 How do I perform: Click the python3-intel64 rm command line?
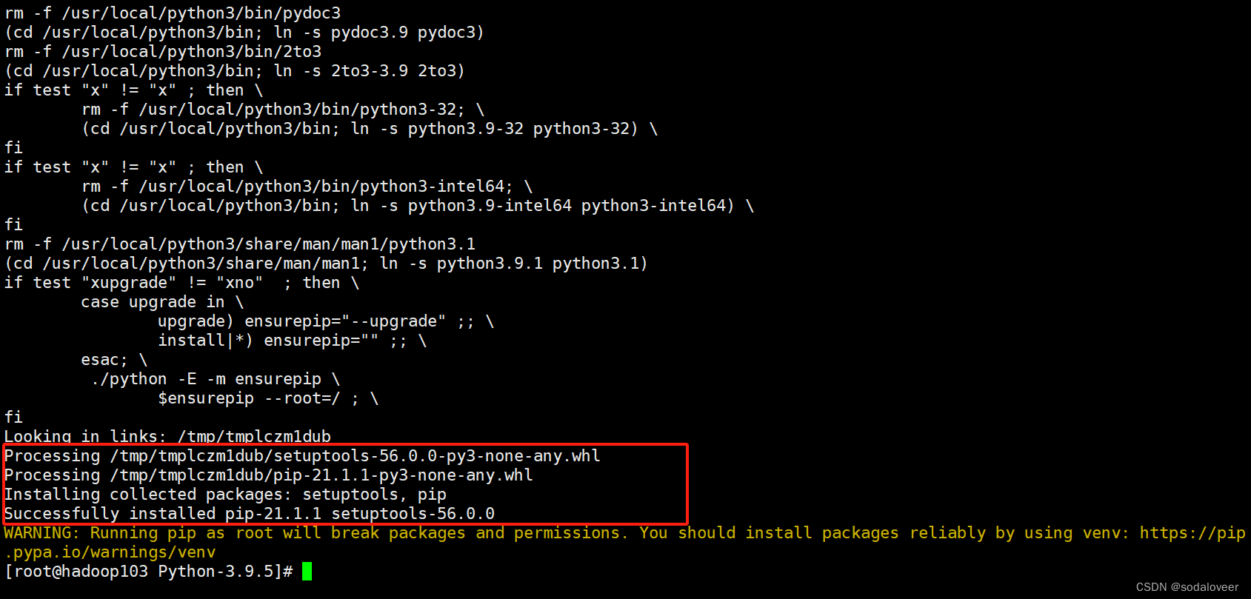307,186
